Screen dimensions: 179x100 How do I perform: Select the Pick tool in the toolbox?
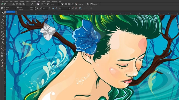click(2, 12)
